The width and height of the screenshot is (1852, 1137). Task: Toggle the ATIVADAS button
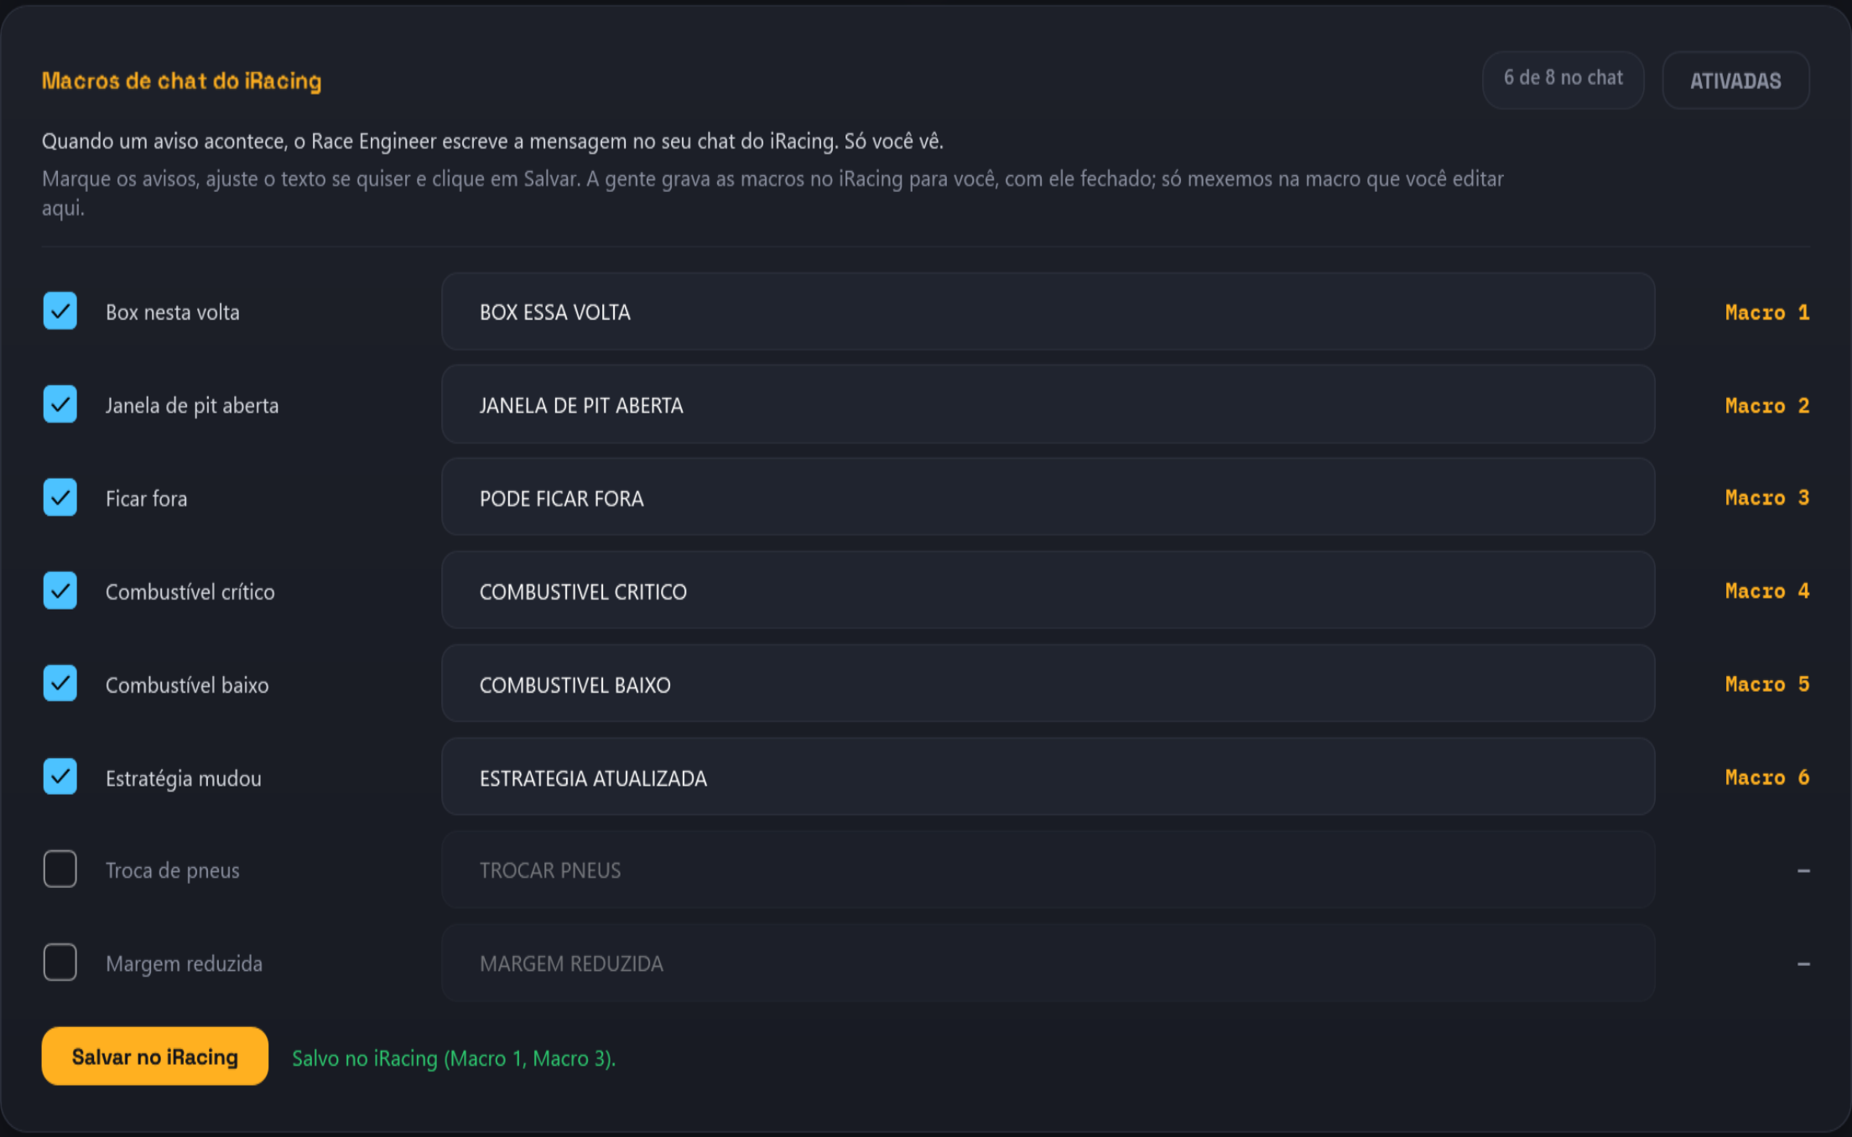pos(1735,80)
